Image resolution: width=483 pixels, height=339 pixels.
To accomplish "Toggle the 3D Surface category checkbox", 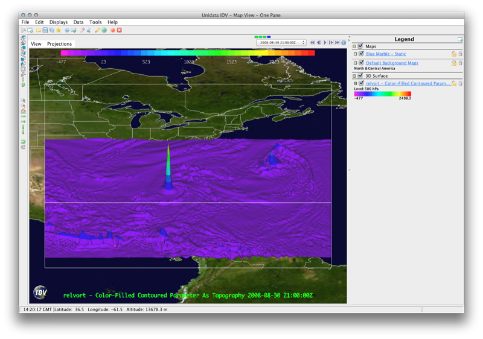I will tap(360, 76).
